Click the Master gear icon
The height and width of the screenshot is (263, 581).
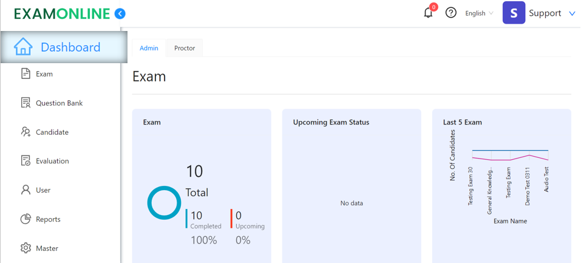pyautogui.click(x=25, y=248)
